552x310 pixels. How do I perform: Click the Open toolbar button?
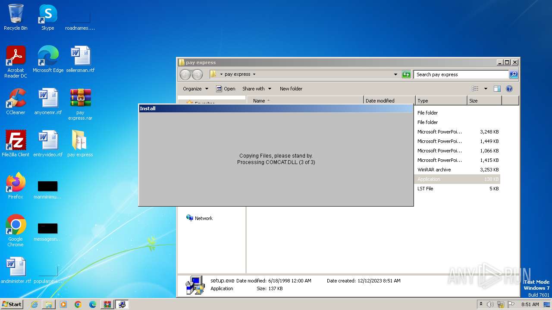(226, 89)
